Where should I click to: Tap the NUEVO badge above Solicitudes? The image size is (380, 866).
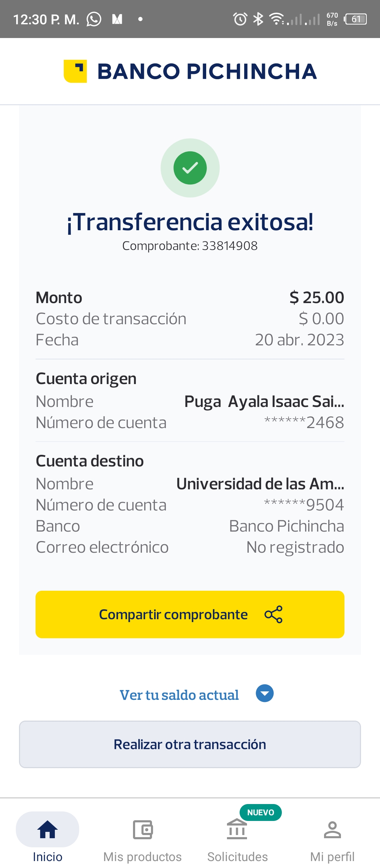(260, 812)
